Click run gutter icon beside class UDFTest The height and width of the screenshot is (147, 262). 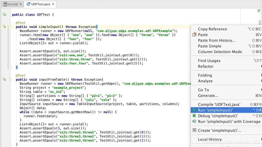(x=4, y=14)
